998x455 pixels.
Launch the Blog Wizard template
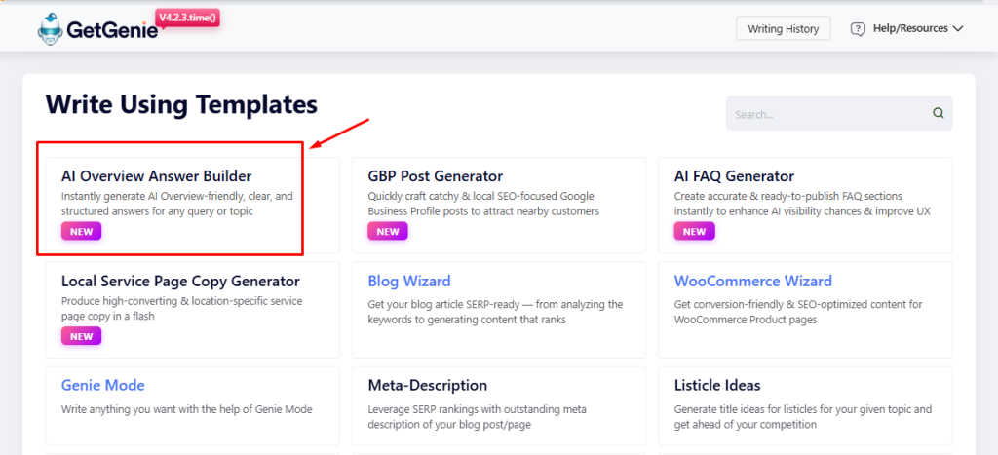coord(409,282)
